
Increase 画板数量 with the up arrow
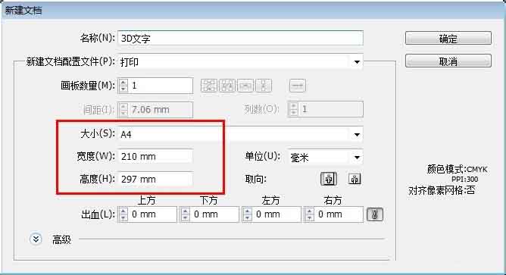click(x=123, y=83)
